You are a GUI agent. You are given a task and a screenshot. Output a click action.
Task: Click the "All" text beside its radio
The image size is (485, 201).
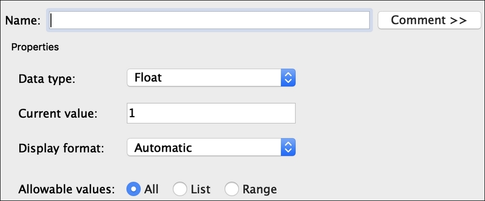tap(151, 189)
